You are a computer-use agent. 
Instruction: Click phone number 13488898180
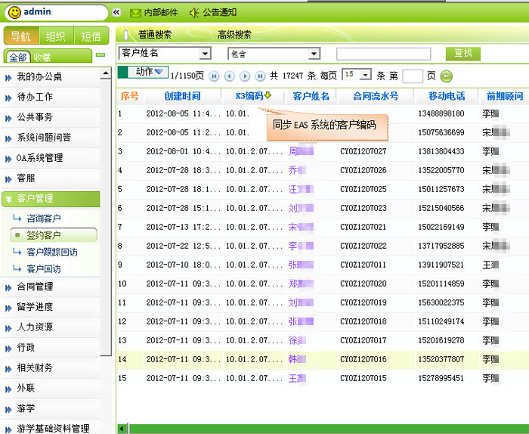coord(441,113)
